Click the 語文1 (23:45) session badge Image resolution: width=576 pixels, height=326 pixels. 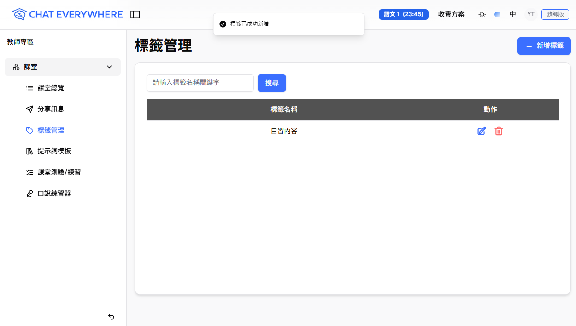pos(404,14)
